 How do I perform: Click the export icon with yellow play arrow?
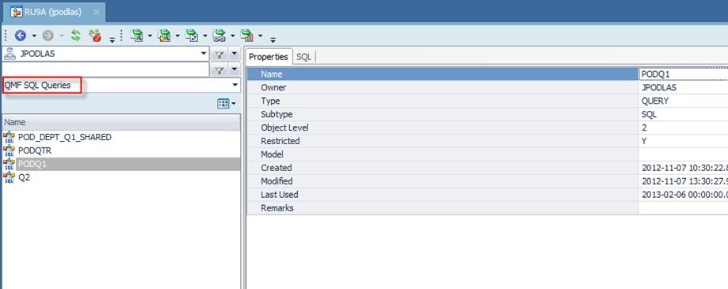[x=164, y=36]
